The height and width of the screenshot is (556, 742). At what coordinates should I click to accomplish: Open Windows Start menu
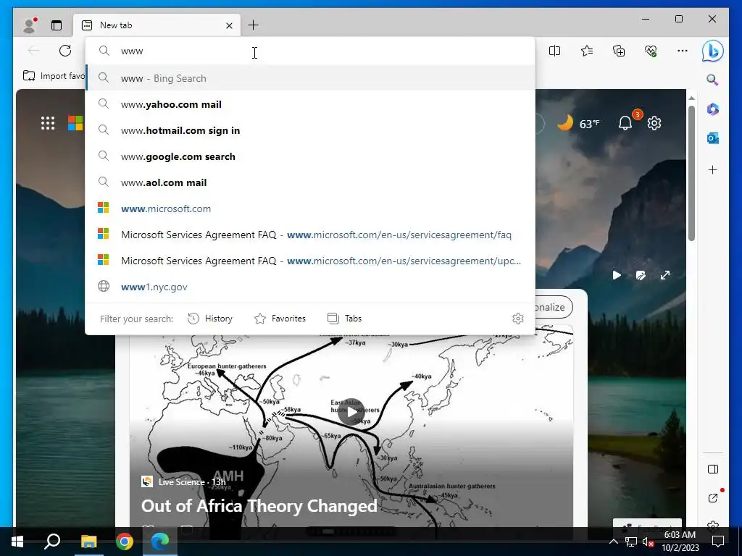17,542
